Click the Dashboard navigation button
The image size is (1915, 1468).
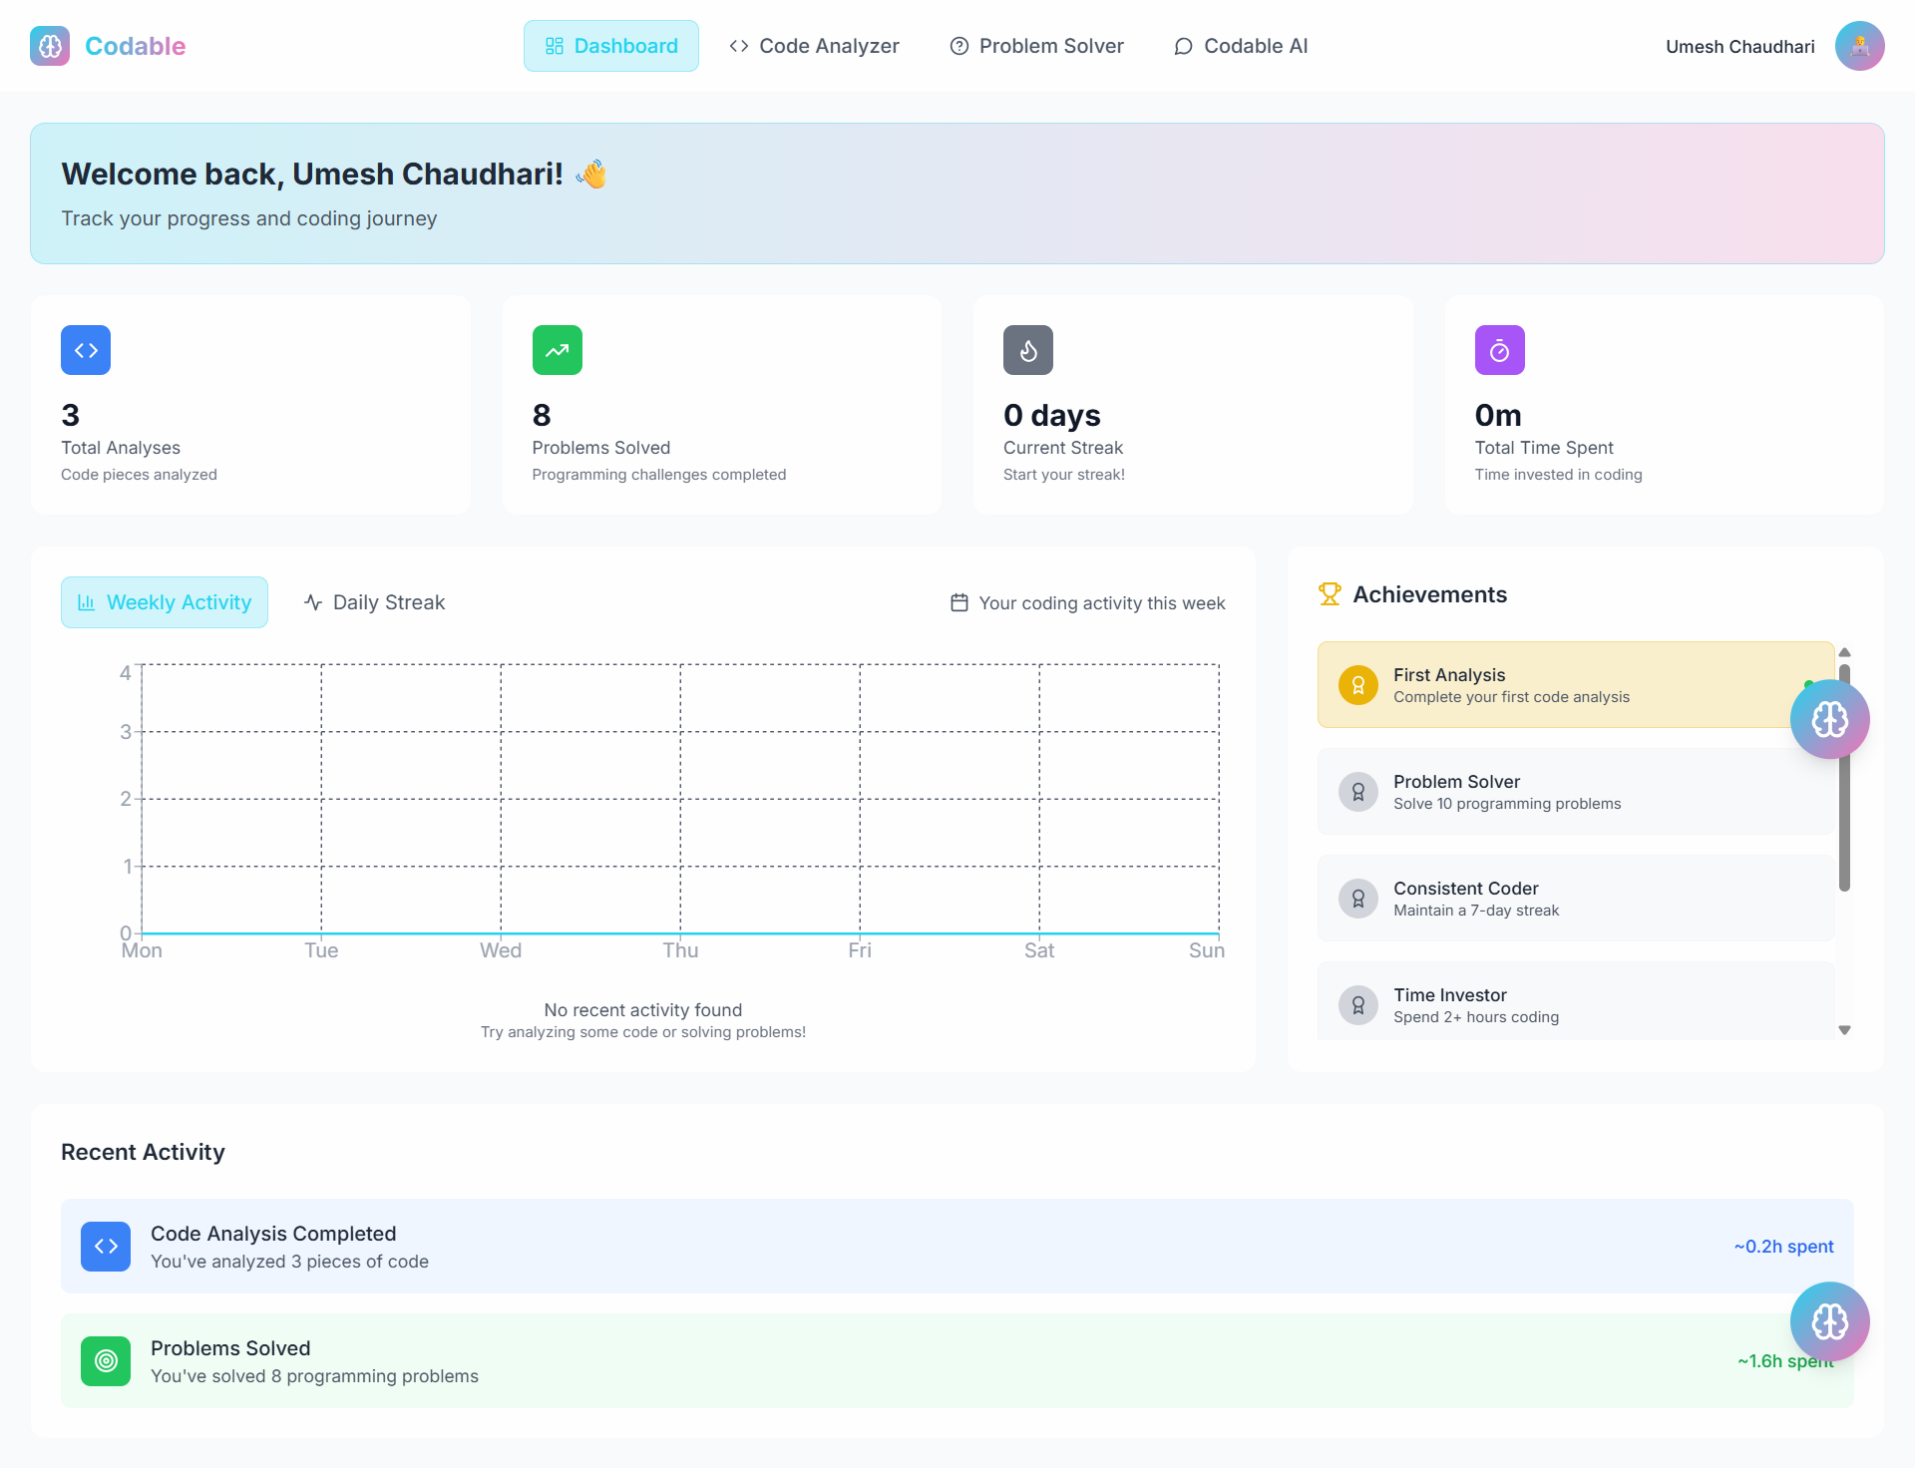(x=610, y=46)
